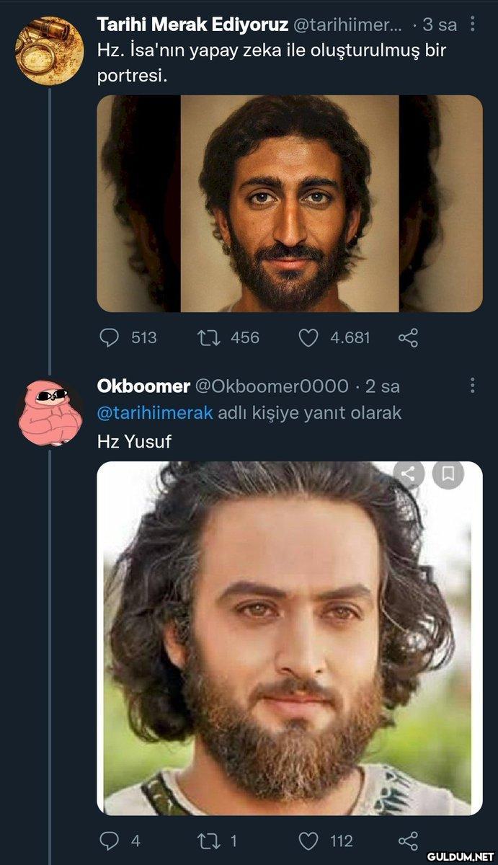Open the Okboomer display name
Viewport: 498px width, 865px height.
[x=143, y=386]
